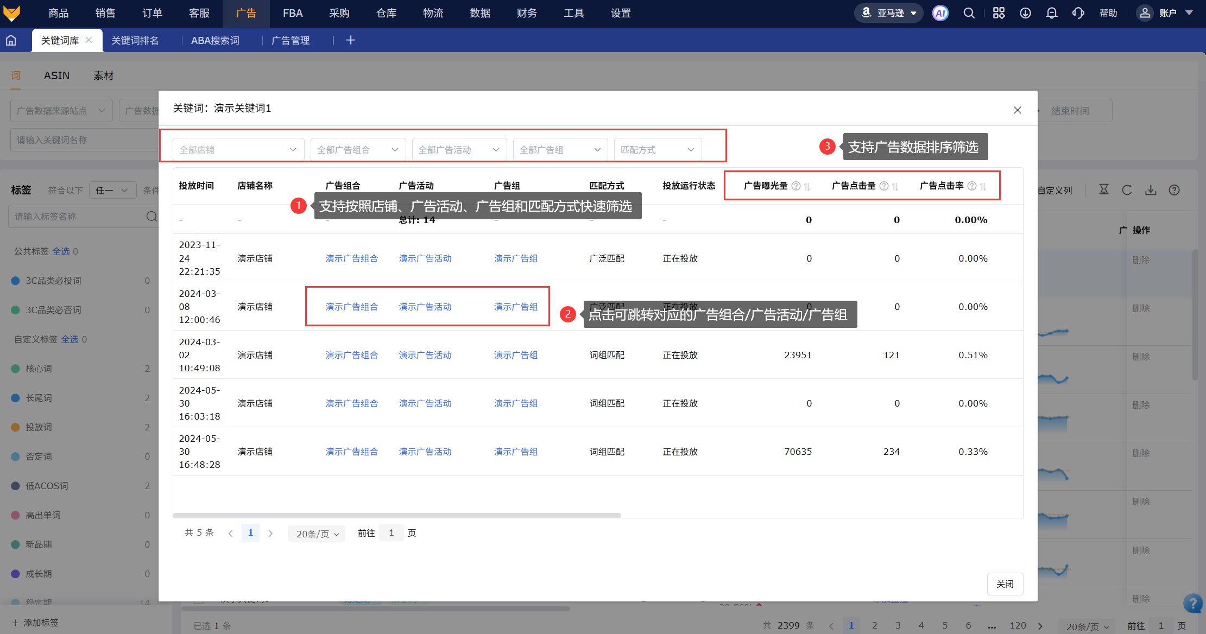Open the apps grid icon in top bar

pos(999,13)
